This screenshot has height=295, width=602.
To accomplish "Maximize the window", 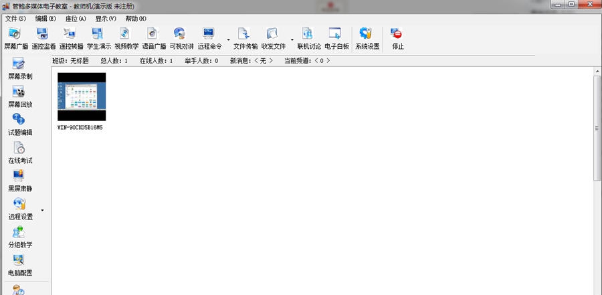I will point(571,4).
